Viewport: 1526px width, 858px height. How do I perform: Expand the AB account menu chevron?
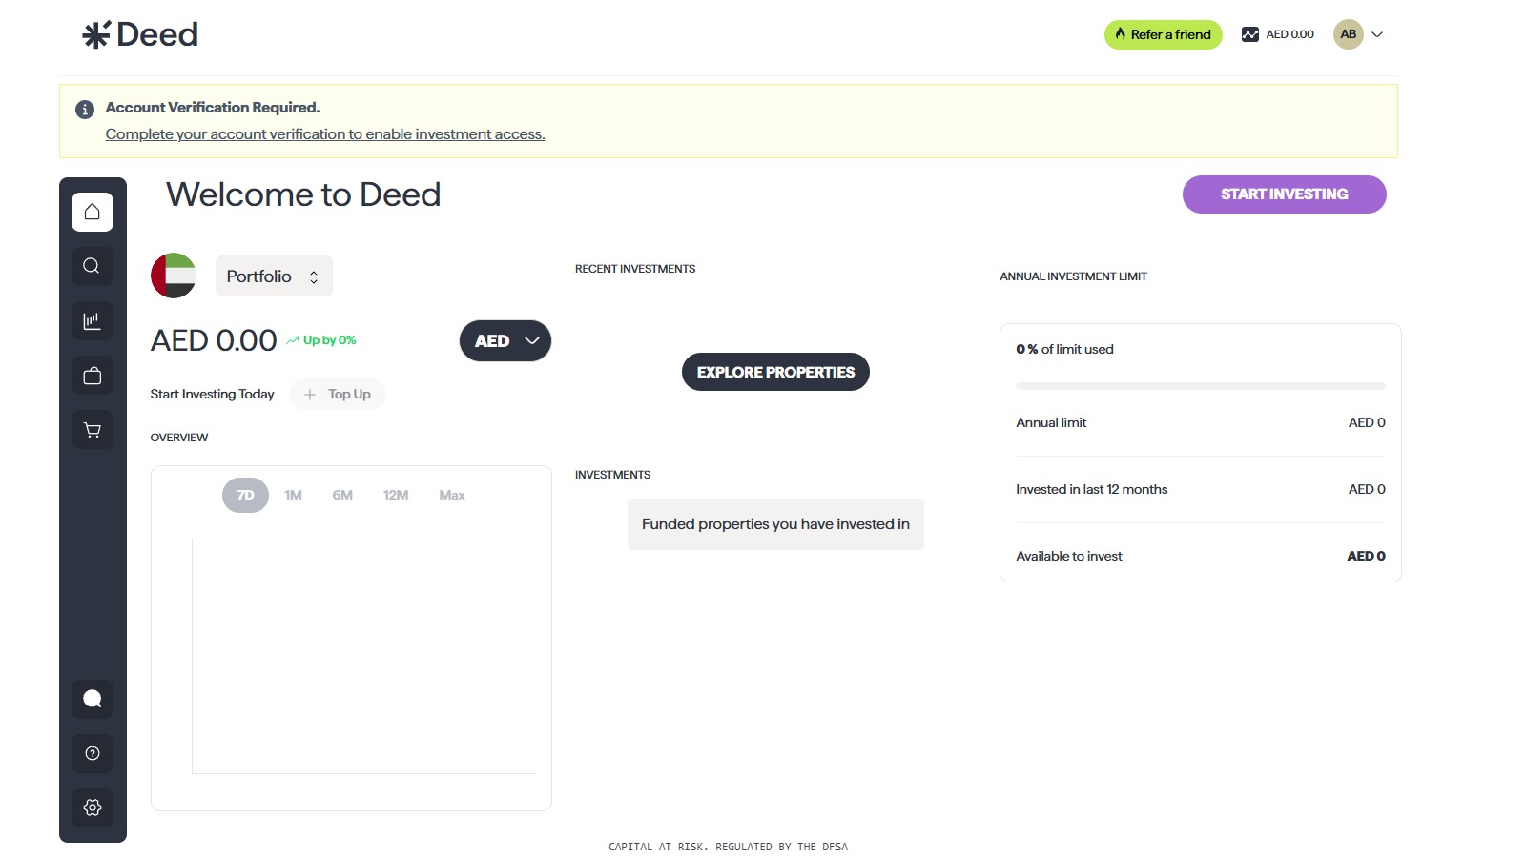(1377, 34)
